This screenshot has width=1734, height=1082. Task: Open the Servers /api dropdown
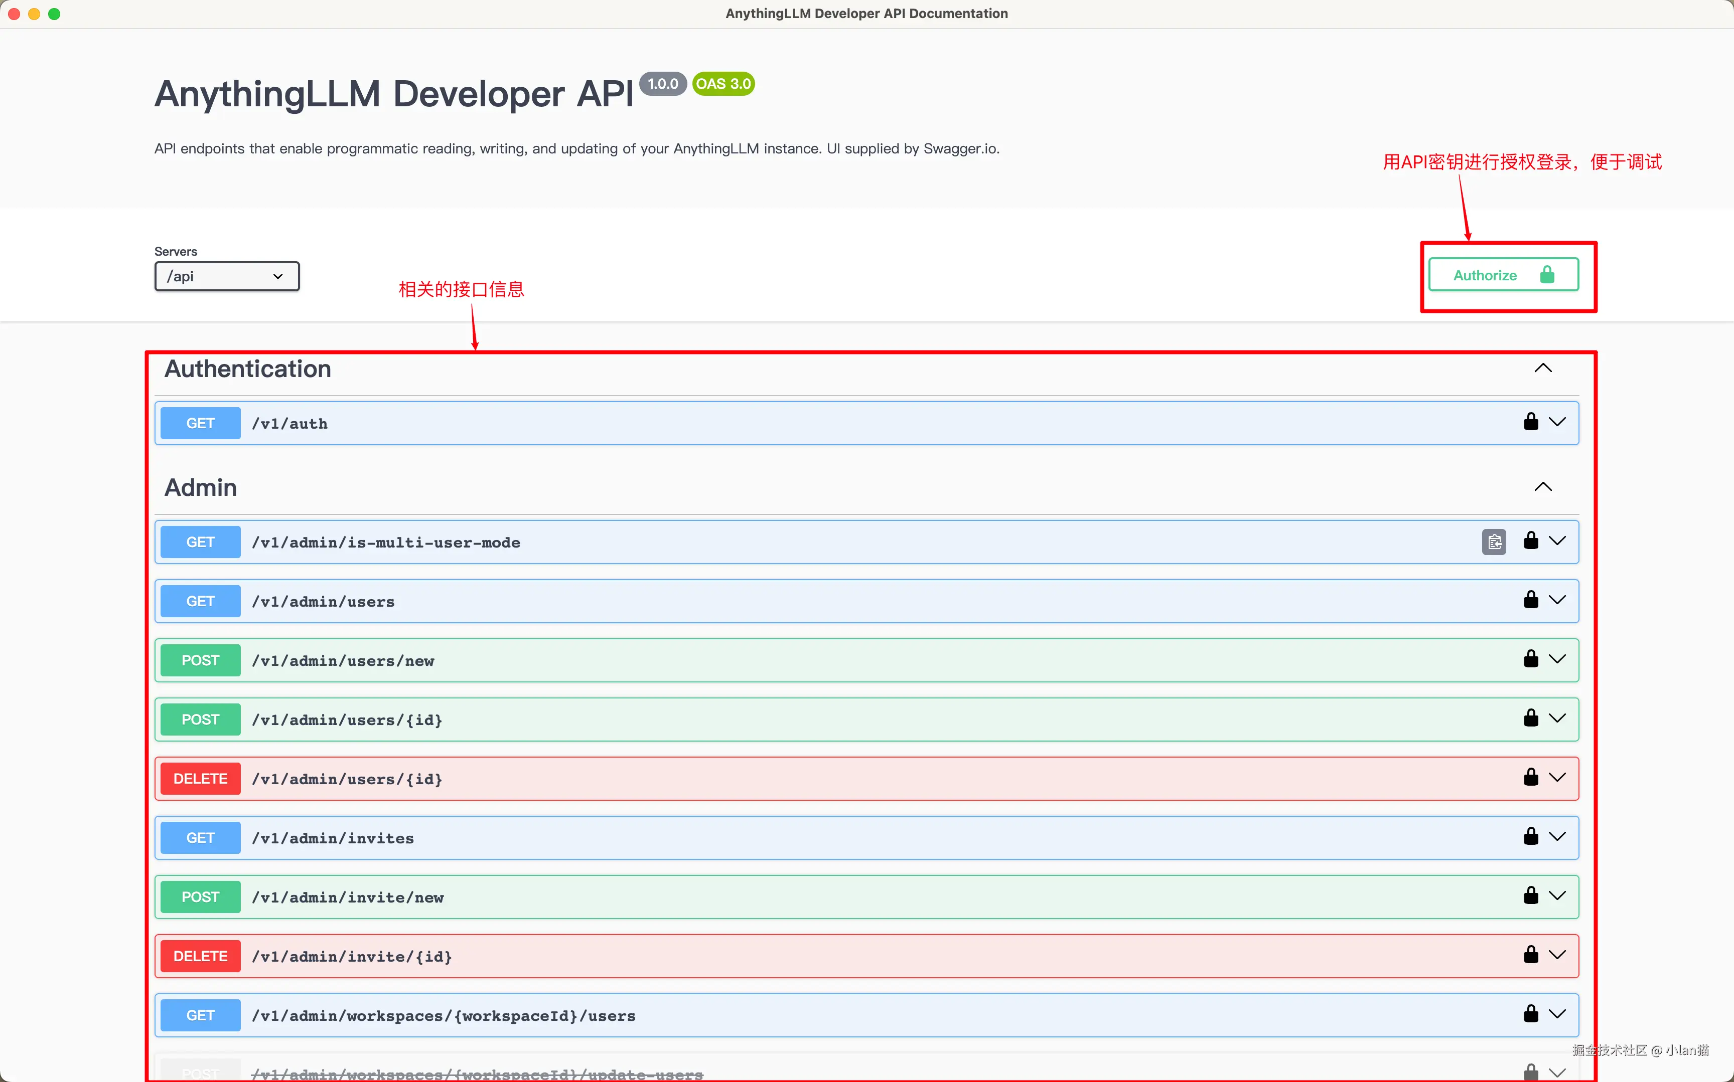[226, 276]
